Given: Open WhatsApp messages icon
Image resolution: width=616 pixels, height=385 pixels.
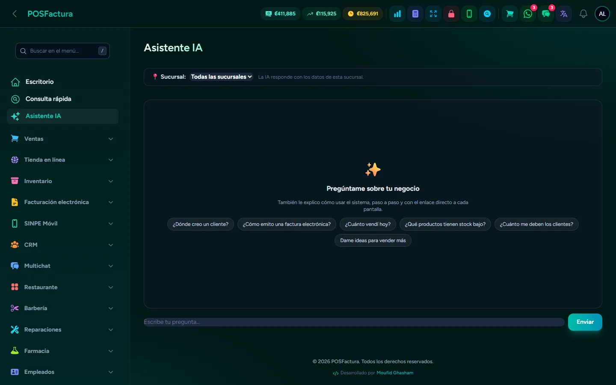Looking at the screenshot, I should (x=528, y=14).
